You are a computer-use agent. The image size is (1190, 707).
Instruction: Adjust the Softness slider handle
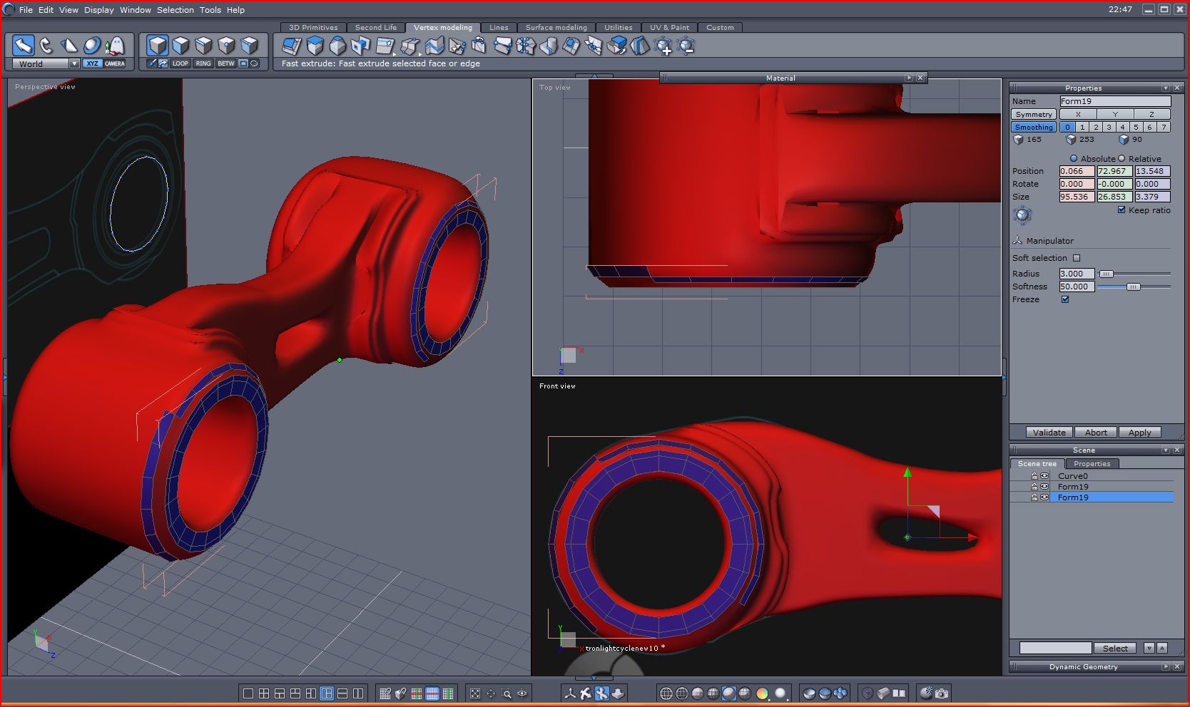[x=1133, y=287]
